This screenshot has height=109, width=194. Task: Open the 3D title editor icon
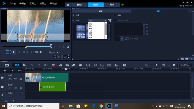click(x=116, y=65)
